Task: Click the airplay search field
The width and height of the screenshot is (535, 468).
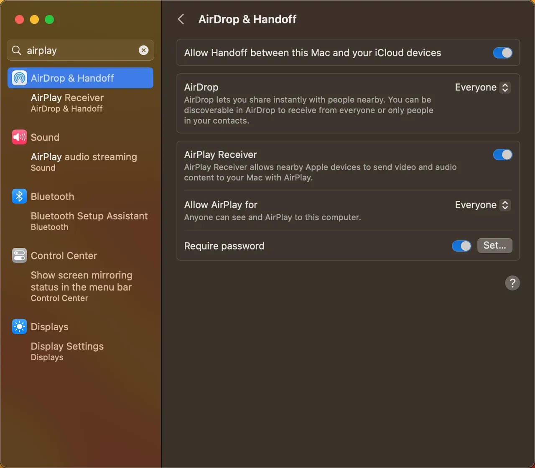Action: click(80, 50)
